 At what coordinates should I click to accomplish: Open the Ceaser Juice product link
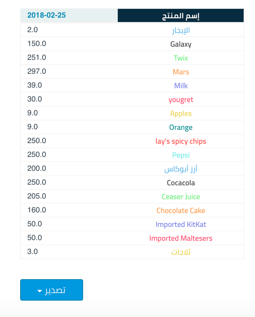(x=181, y=197)
